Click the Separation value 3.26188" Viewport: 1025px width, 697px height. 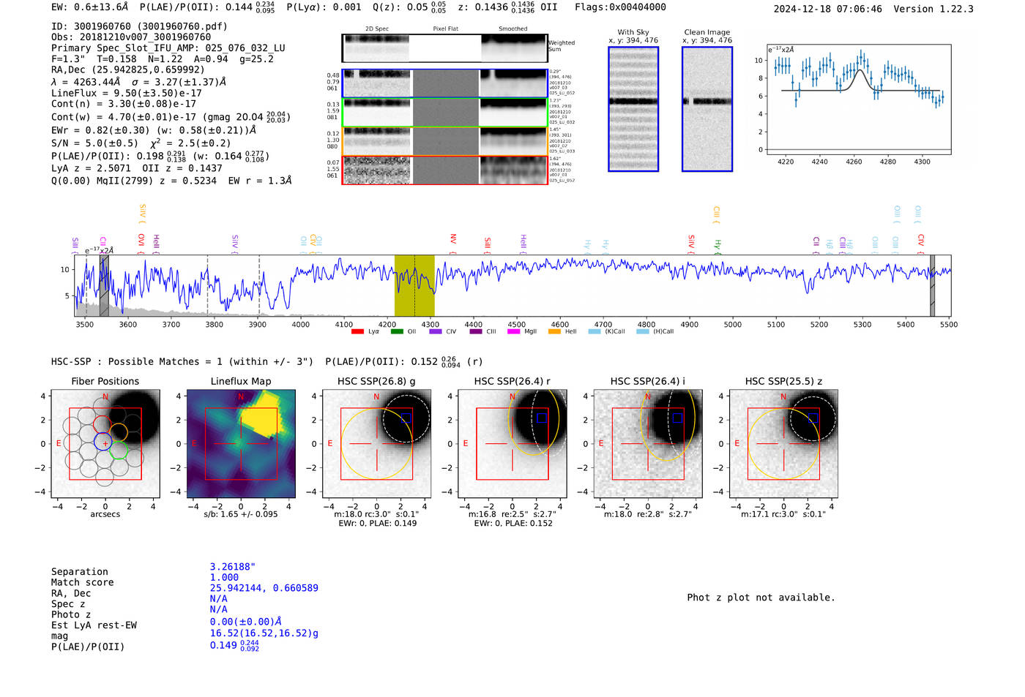point(233,567)
